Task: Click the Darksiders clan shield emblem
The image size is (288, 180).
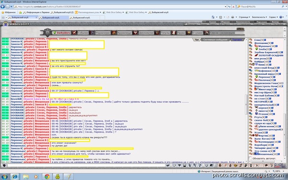Action: [48, 33]
